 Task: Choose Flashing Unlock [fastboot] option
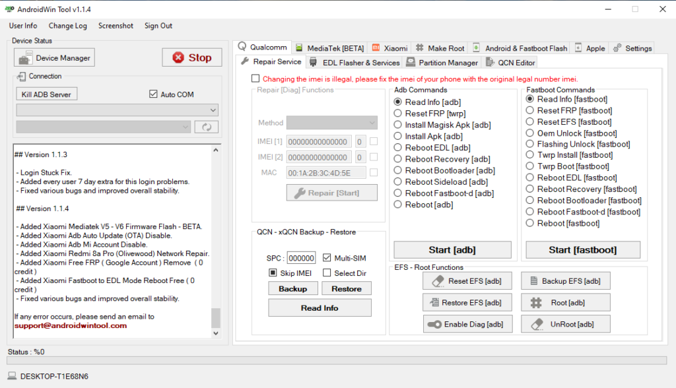pos(531,144)
